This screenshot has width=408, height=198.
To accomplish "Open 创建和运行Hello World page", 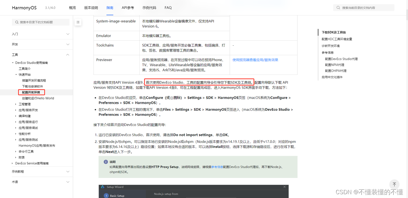I will tap(38, 98).
